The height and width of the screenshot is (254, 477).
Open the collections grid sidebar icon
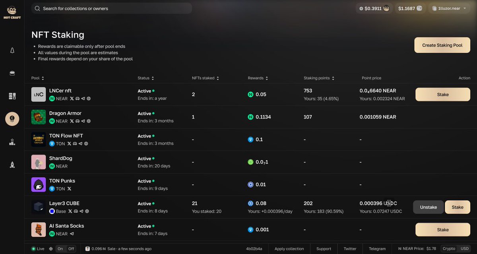12,96
